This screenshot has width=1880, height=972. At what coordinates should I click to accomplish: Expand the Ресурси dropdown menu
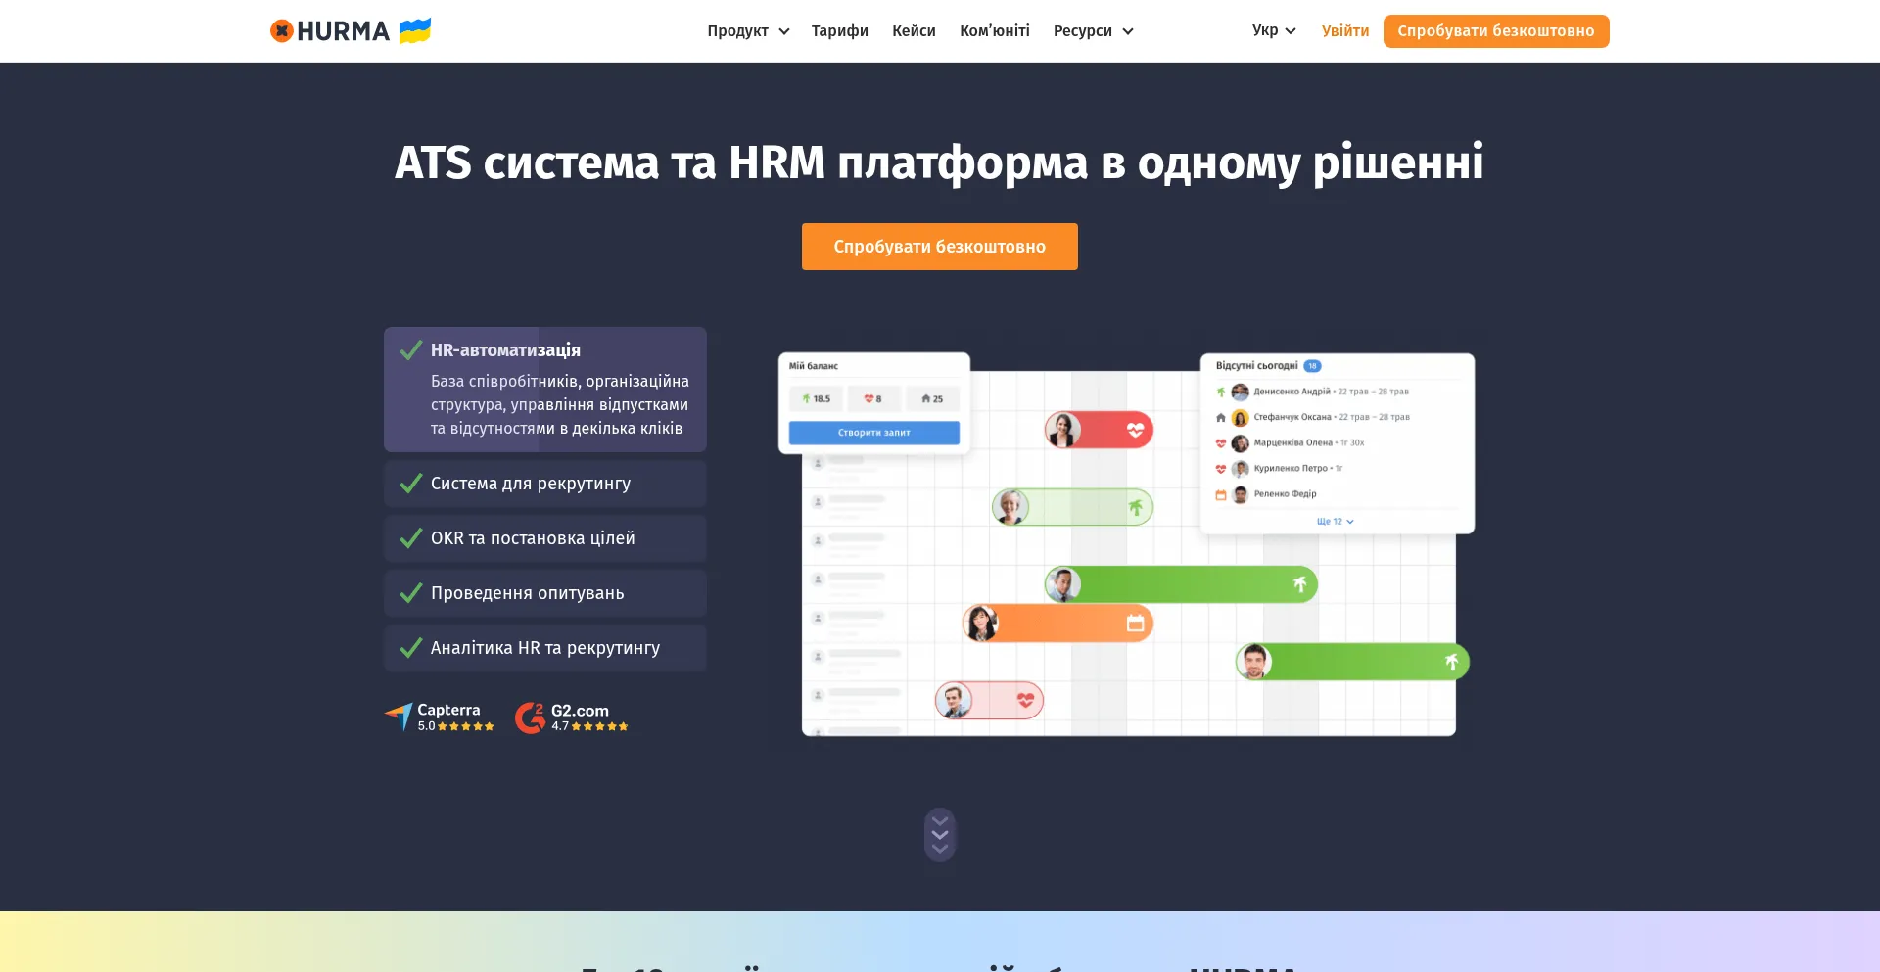1093,31
